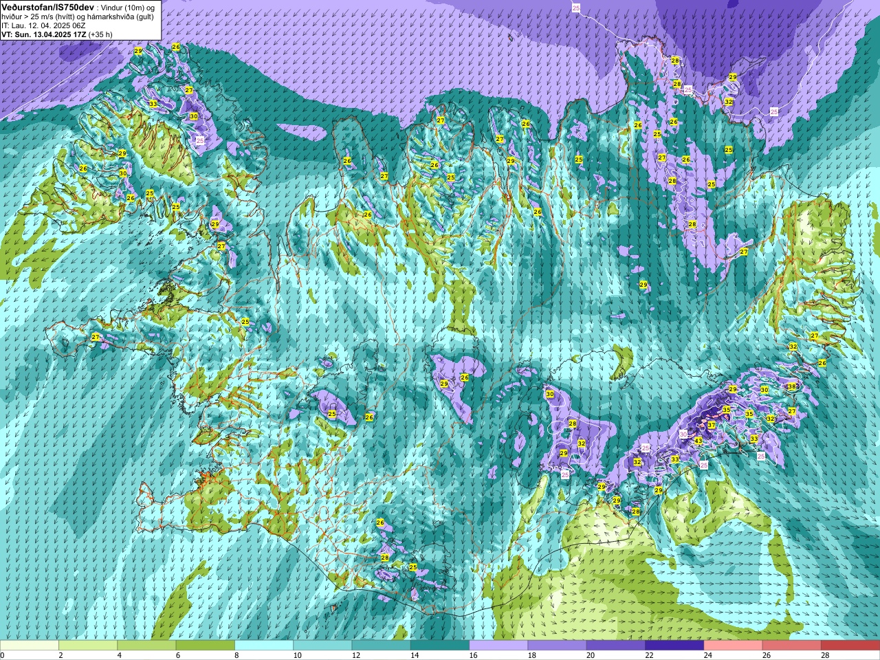The height and width of the screenshot is (660, 880).
Task: Pick the light green 2–4 legend swatch
Action: (88, 646)
